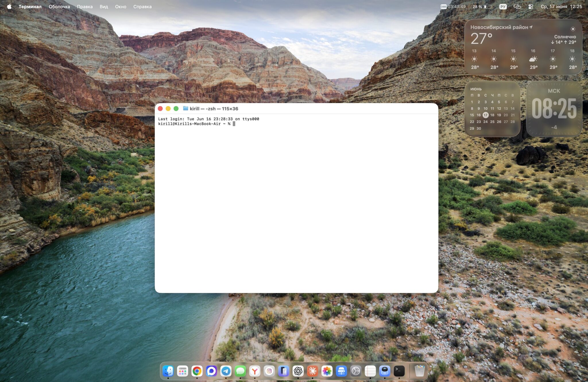Click date and time Ср, 17 июня
The width and height of the screenshot is (588, 382).
tap(561, 7)
